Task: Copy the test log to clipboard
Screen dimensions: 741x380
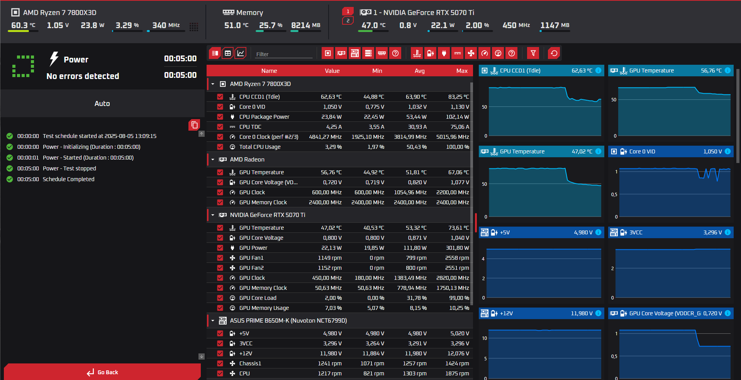Action: tap(194, 125)
